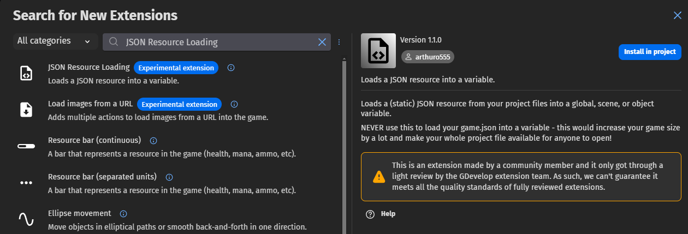Click the Experimental badge on JSON Resource Loading
This screenshot has height=234, width=688.
(176, 68)
